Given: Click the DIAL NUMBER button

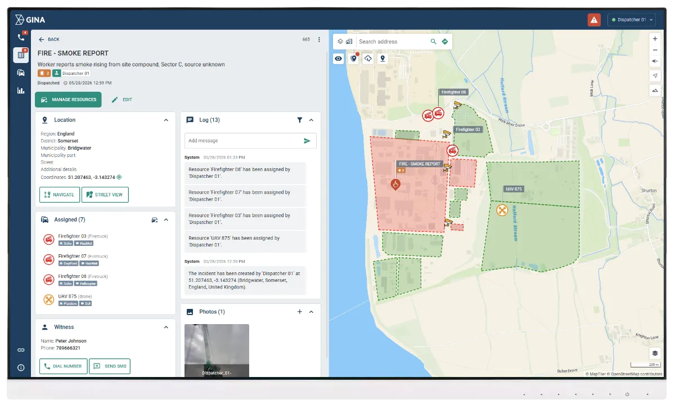Looking at the screenshot, I should click(x=64, y=366).
